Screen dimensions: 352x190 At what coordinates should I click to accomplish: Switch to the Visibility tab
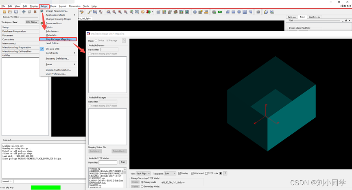coord(314,17)
